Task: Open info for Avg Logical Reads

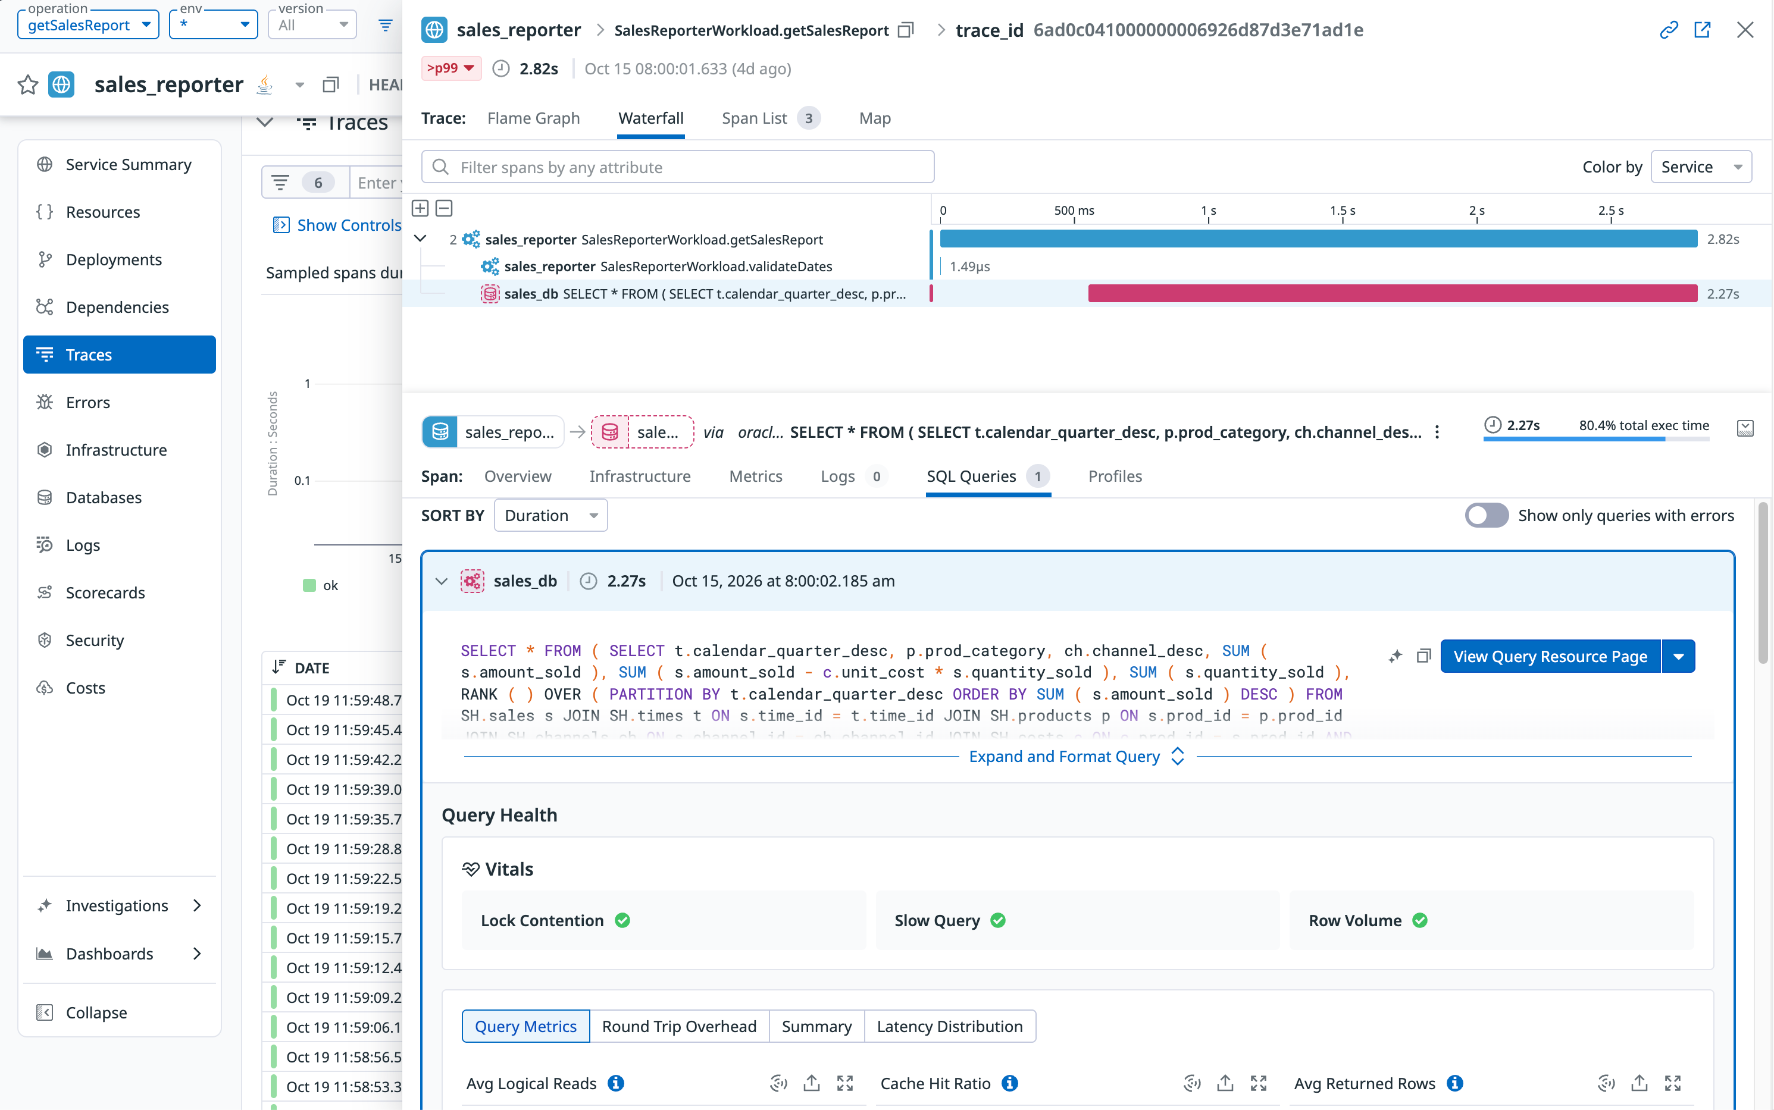Action: 616,1083
